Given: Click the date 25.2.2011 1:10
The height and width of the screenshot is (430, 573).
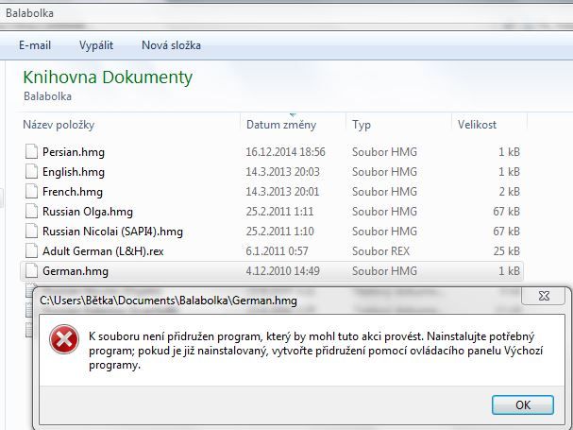Looking at the screenshot, I should pyautogui.click(x=279, y=232).
